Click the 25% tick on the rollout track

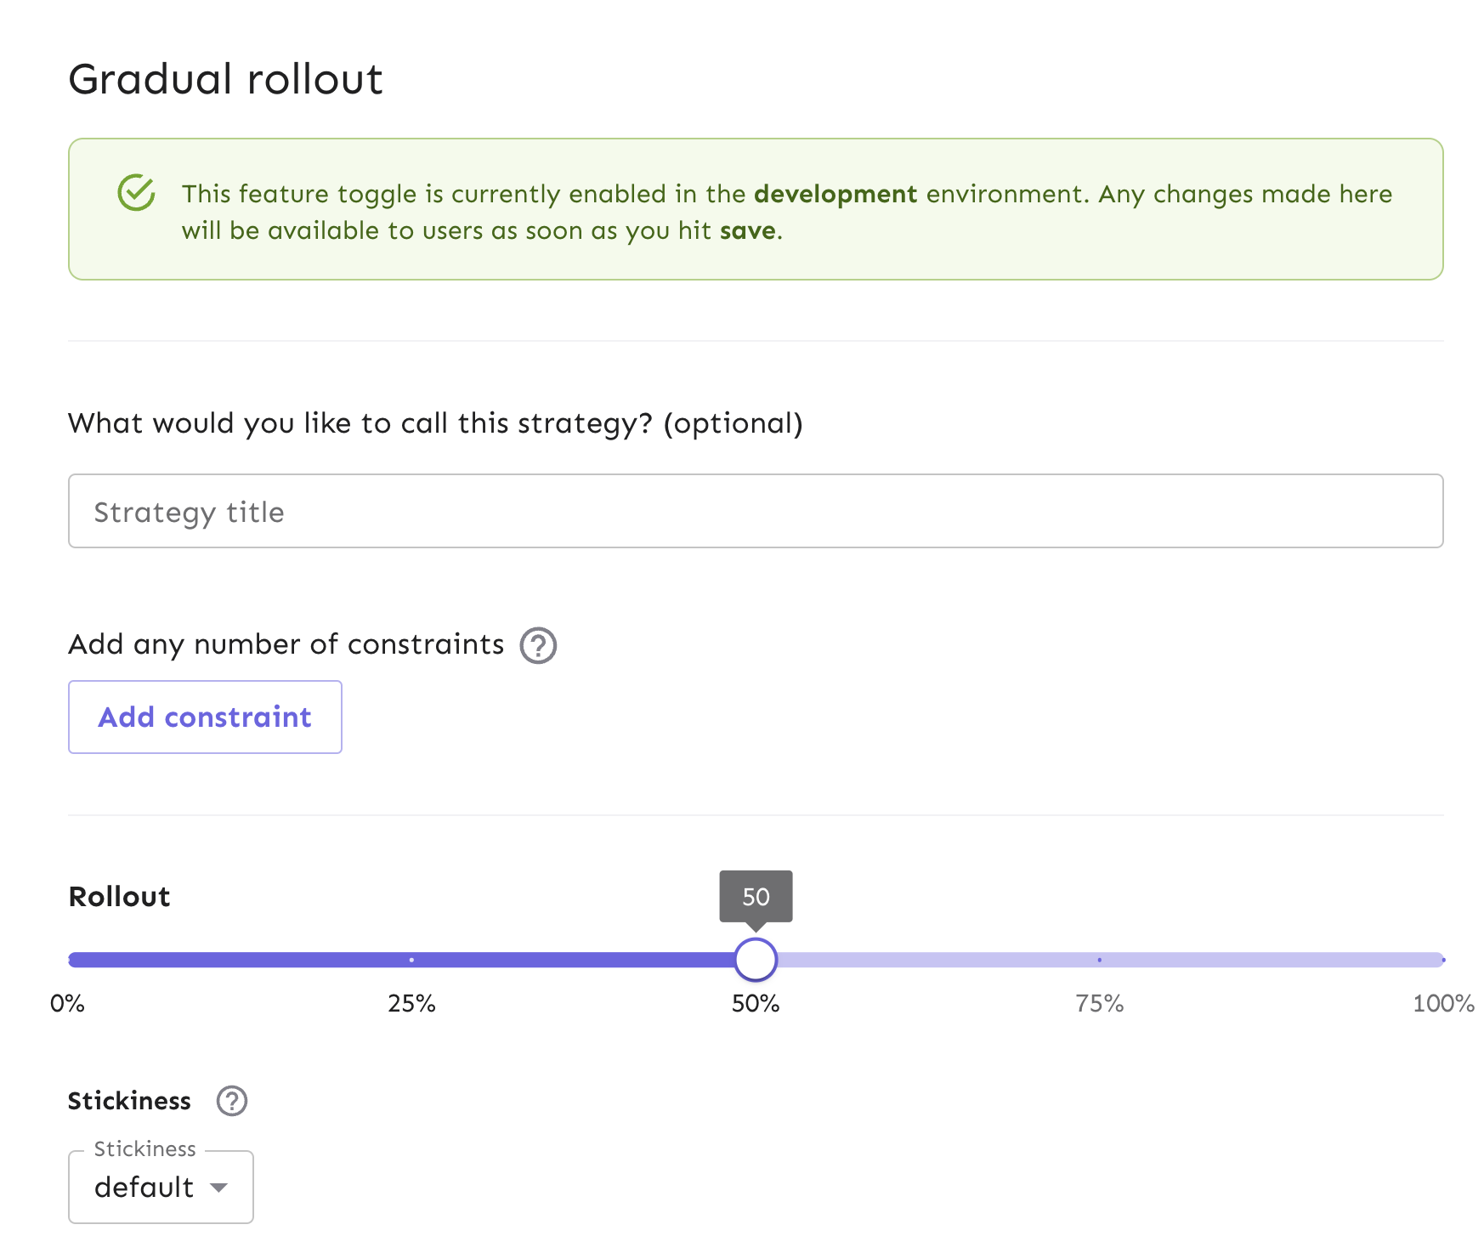click(412, 959)
